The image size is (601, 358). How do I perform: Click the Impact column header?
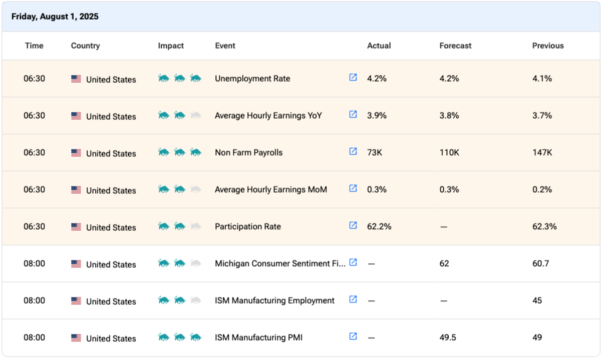(171, 45)
